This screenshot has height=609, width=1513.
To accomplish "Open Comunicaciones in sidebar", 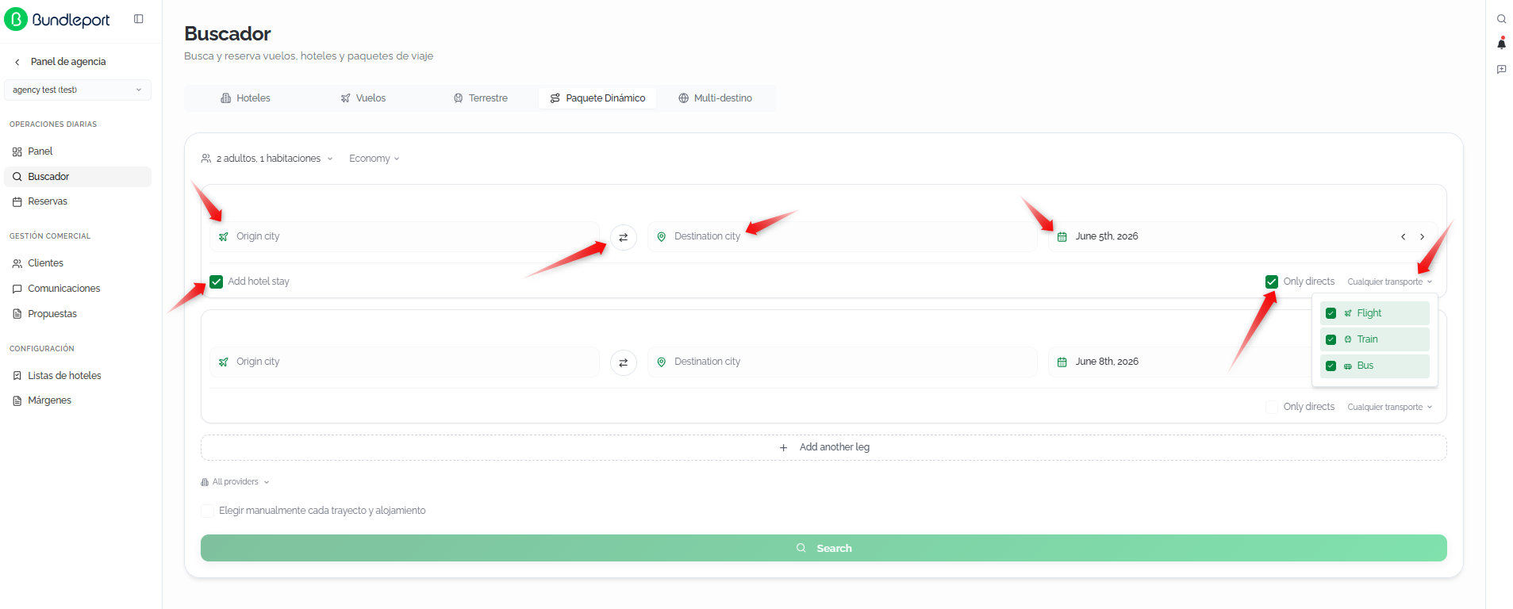I will click(78, 289).
